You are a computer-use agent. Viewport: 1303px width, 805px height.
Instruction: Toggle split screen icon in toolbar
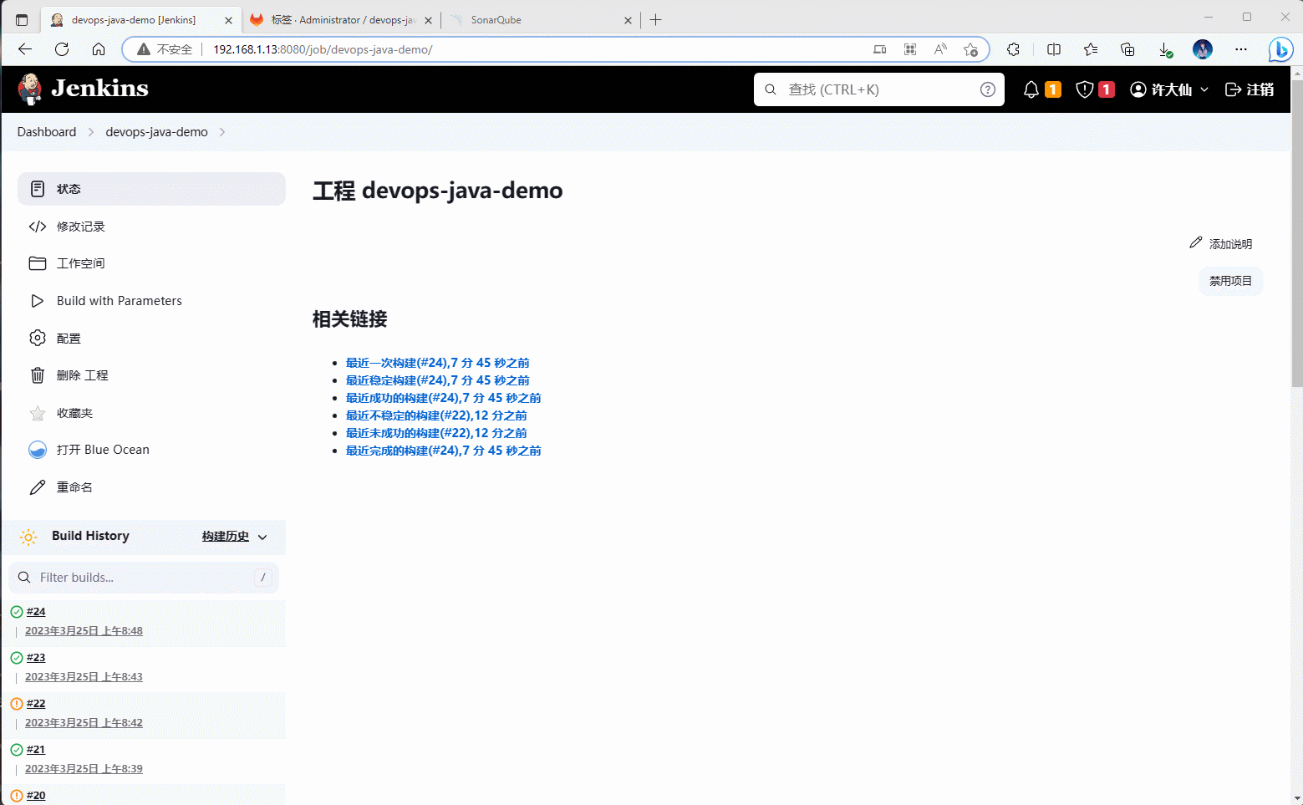pos(1054,49)
